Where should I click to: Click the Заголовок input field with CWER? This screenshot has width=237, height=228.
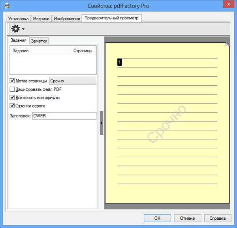point(64,116)
